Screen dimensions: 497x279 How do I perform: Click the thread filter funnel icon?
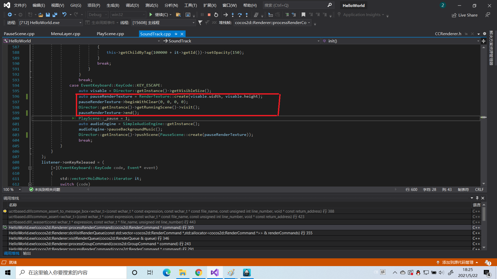(200, 23)
